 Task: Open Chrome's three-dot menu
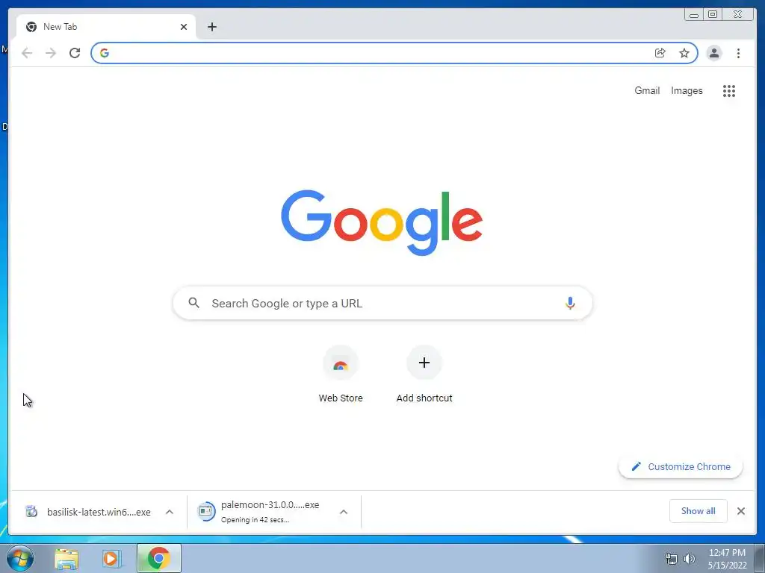click(x=738, y=53)
